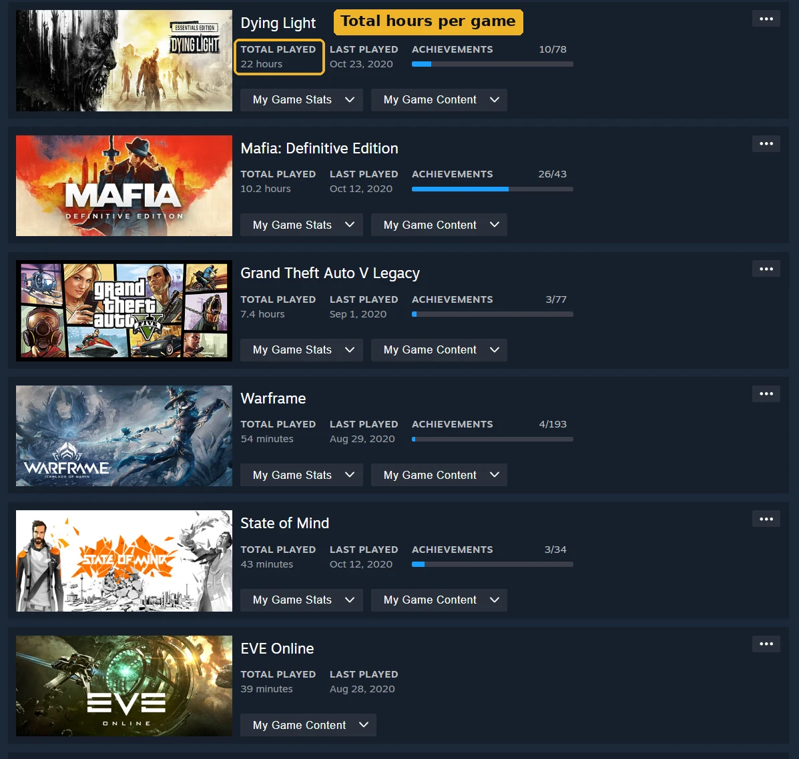Screen dimensions: 799x759
Task: Expand My Game Stats for Warframe
Action: click(x=302, y=475)
